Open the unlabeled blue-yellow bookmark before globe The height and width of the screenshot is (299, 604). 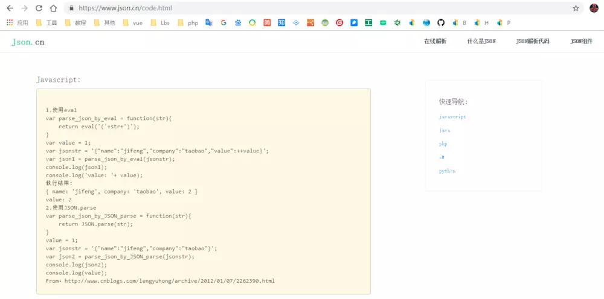(x=412, y=23)
